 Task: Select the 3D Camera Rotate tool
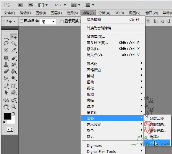tap(14, 100)
